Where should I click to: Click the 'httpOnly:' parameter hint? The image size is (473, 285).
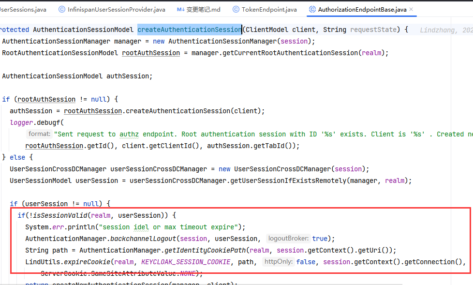(x=278, y=261)
